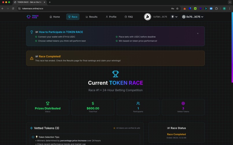233x145 pixels.
Task: Select the Race nav tab
Action: [x=73, y=17]
